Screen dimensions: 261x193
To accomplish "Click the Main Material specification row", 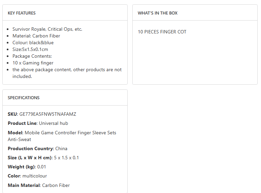I will click(x=39, y=185).
